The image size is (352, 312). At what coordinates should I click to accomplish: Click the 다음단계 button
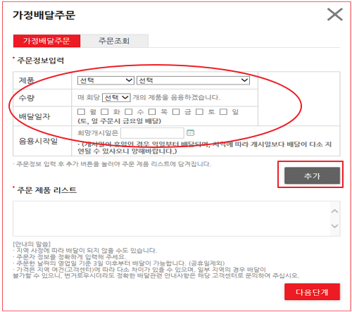pyautogui.click(x=312, y=292)
